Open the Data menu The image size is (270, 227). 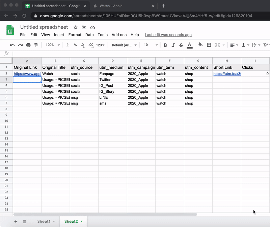pyautogui.click(x=89, y=35)
